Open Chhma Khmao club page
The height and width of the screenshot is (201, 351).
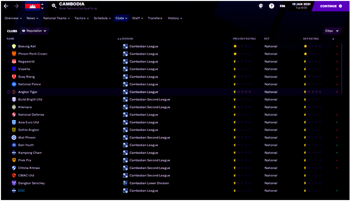[29, 168]
